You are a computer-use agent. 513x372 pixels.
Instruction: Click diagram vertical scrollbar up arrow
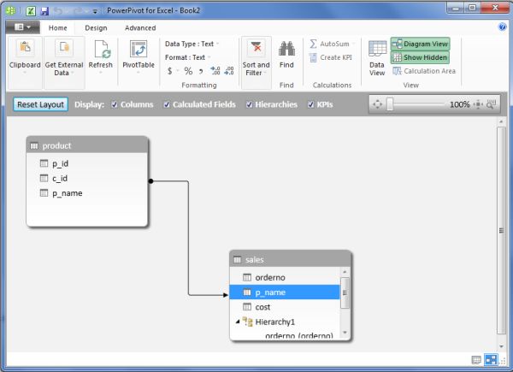coord(501,121)
